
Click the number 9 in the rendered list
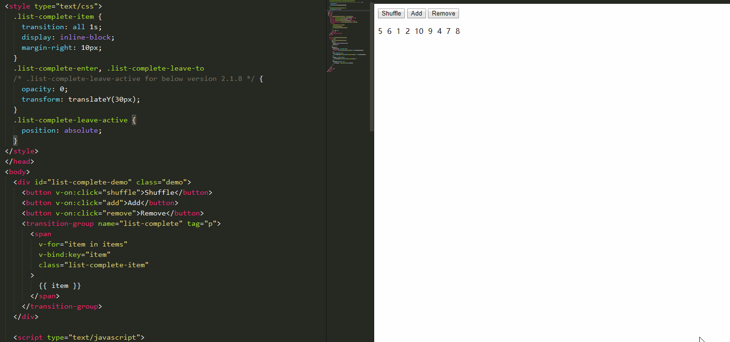coord(430,32)
